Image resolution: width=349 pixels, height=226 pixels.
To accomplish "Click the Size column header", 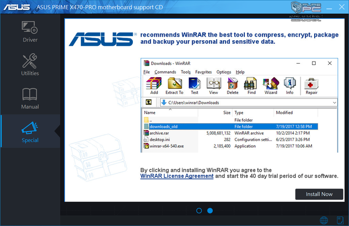I will tap(215, 113).
